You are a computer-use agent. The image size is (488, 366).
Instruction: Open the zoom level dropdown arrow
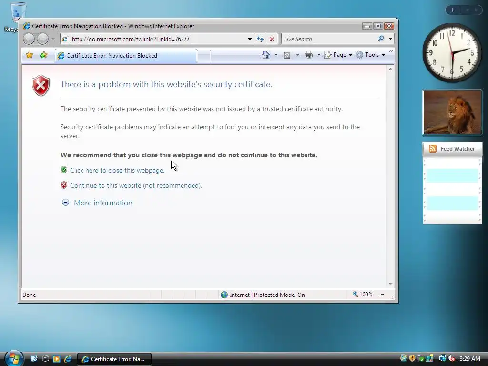pyautogui.click(x=382, y=295)
